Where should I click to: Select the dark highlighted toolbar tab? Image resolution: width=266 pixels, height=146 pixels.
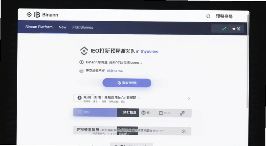click(128, 112)
